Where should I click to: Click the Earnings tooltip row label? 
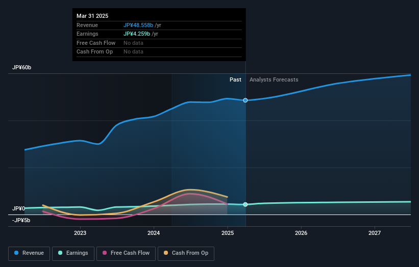click(x=87, y=34)
